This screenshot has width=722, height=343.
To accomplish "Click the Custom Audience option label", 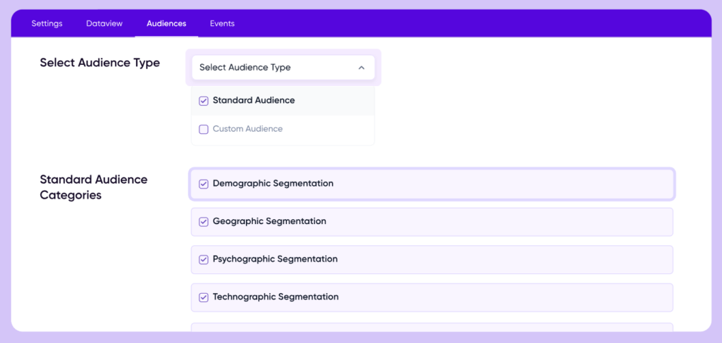I will 247,129.
